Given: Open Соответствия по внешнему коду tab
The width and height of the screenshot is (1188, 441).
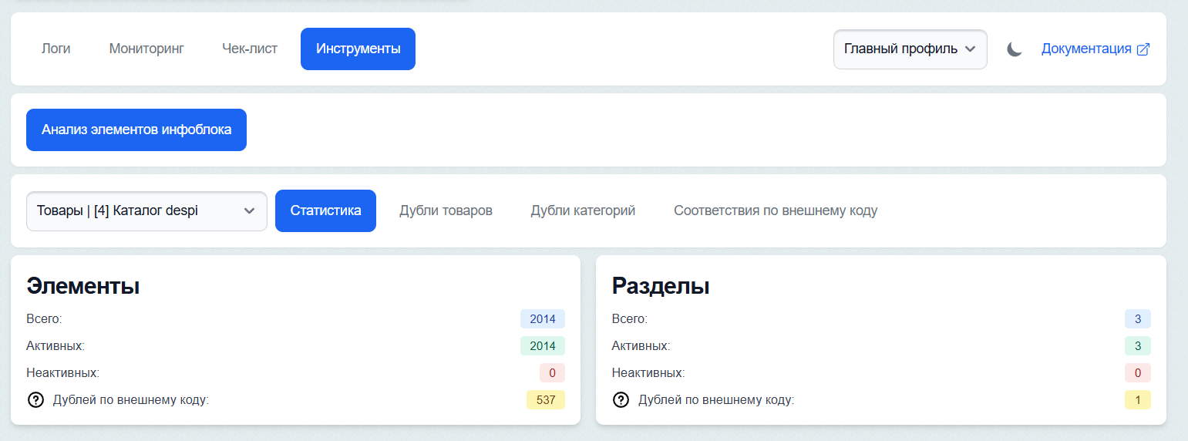Looking at the screenshot, I should pos(775,210).
